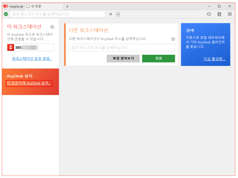Click the 이 워크스테이션 heading text

[24, 27]
